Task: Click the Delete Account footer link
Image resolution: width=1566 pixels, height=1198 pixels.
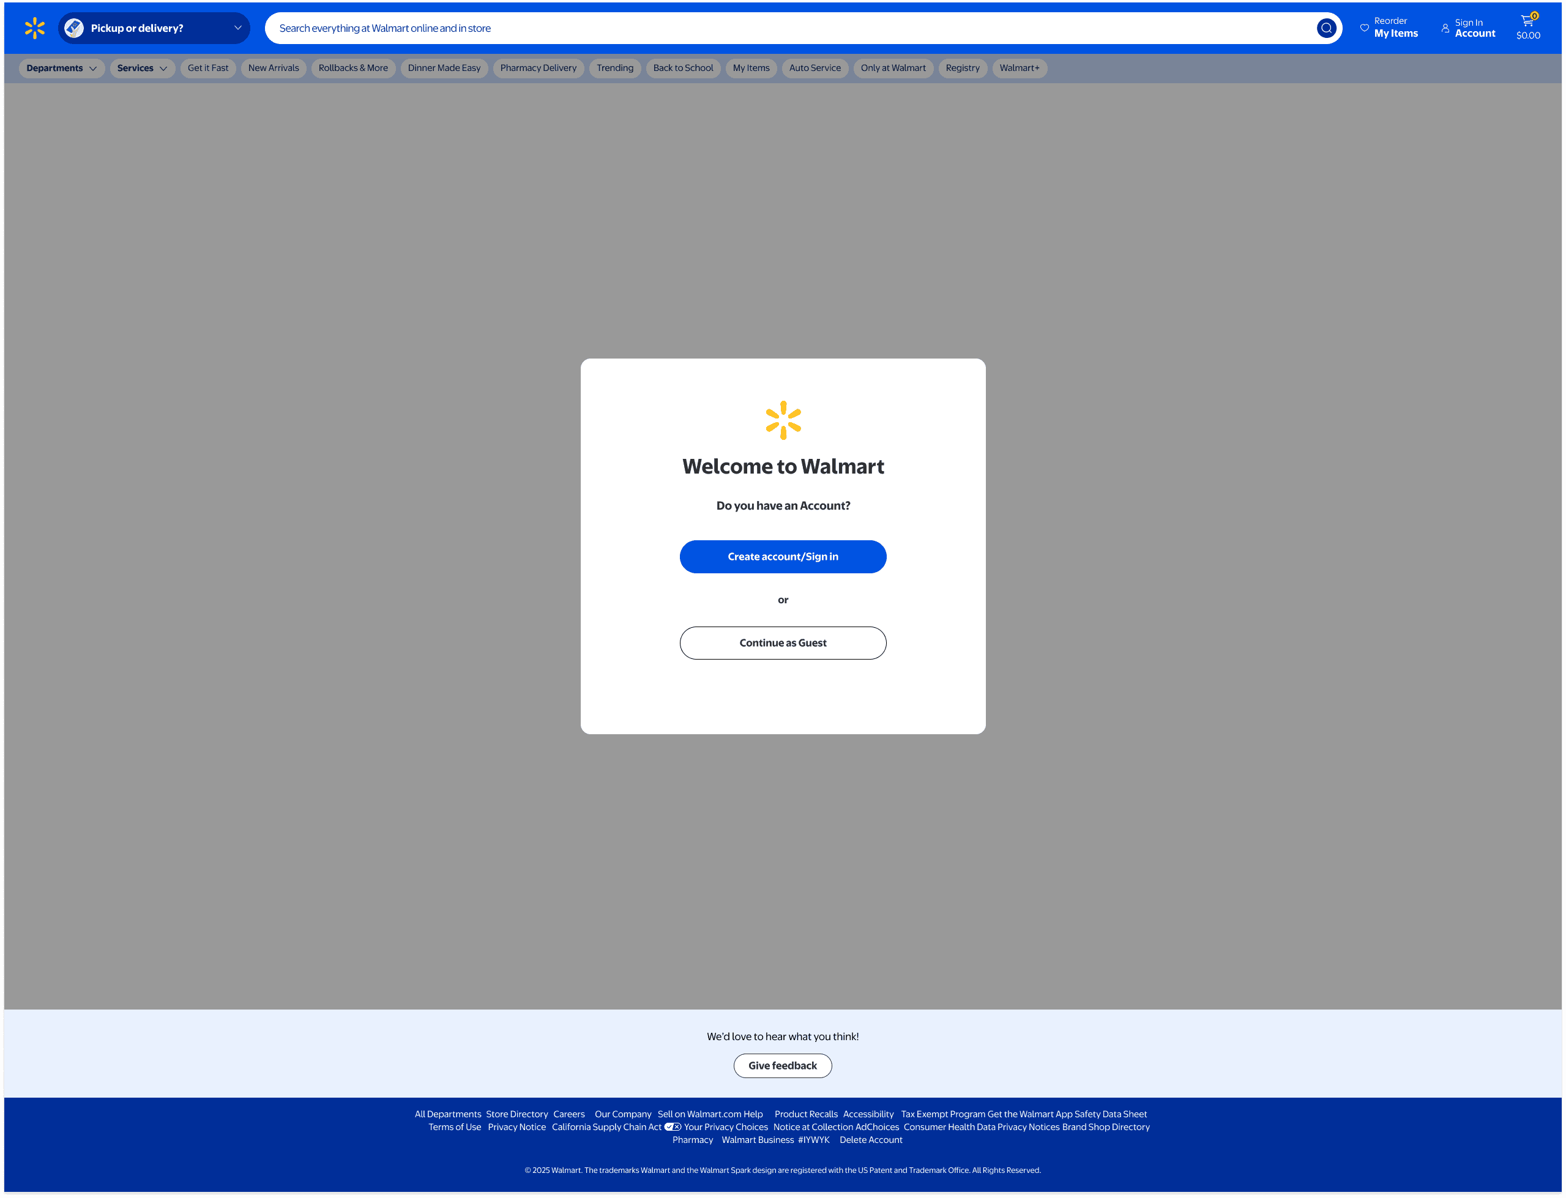Action: 870,1139
